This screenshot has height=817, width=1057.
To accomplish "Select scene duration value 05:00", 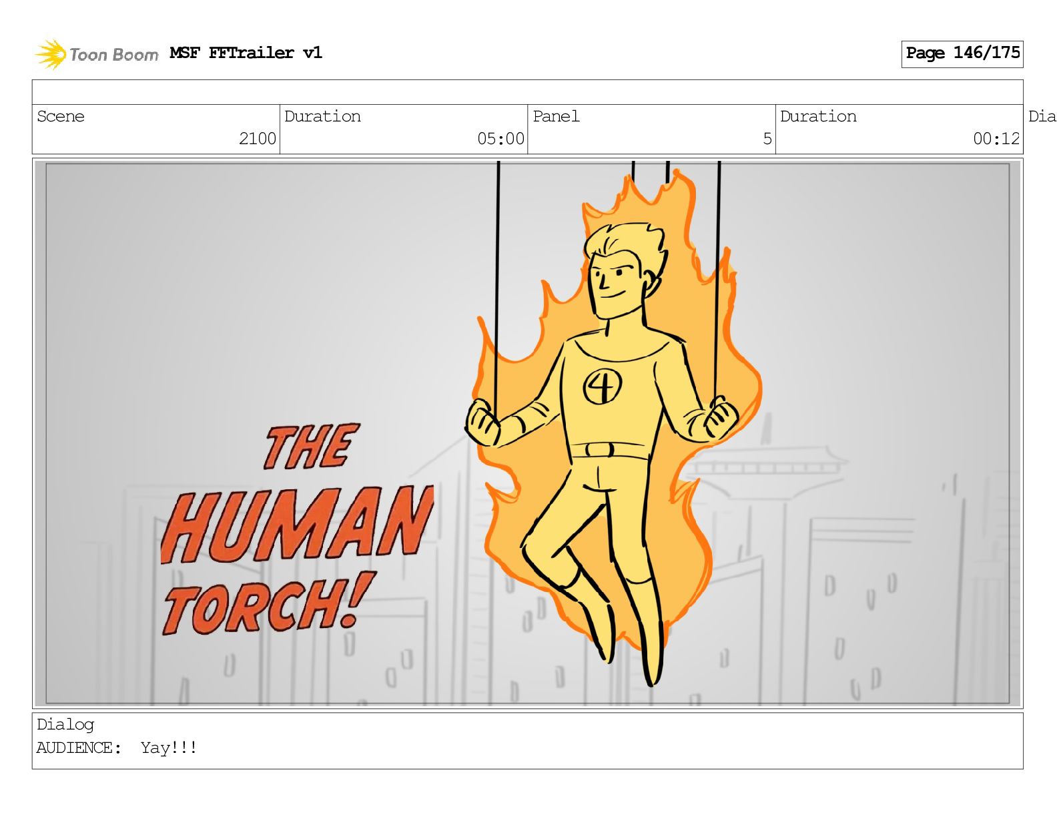I will [500, 138].
